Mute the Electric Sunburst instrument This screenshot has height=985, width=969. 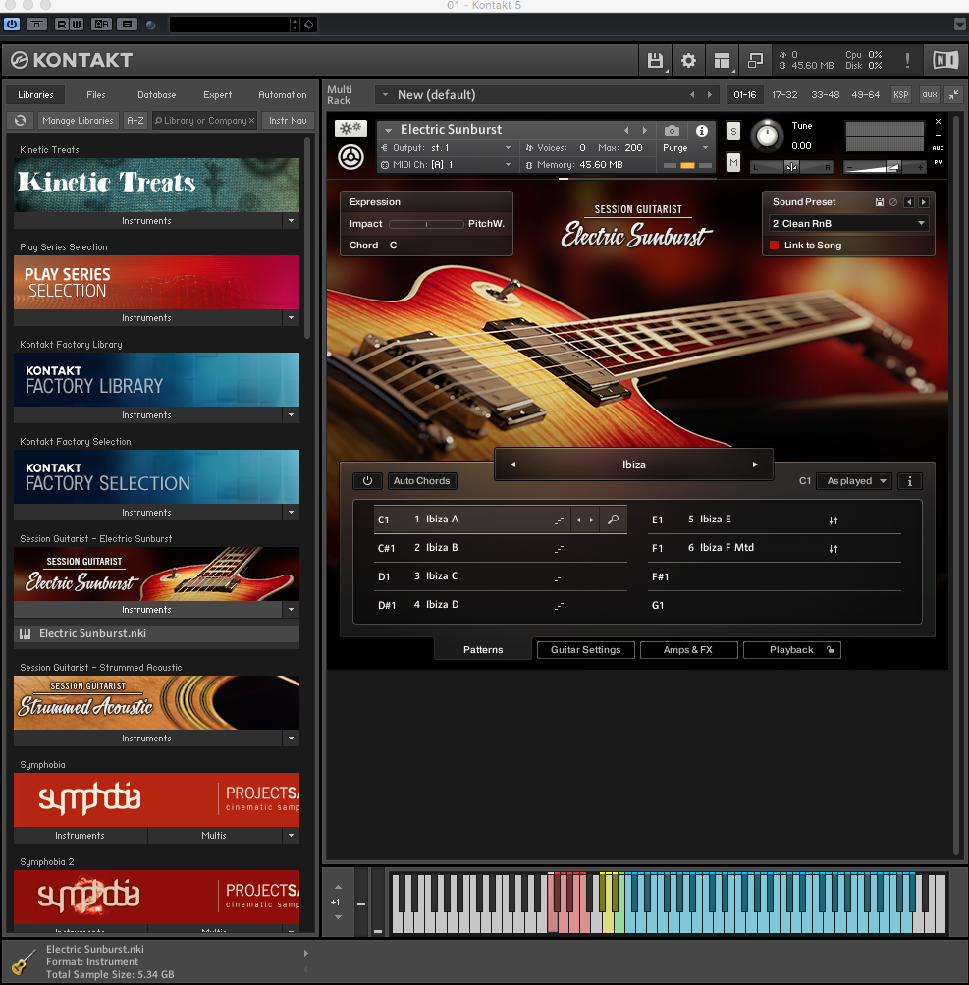tap(733, 163)
